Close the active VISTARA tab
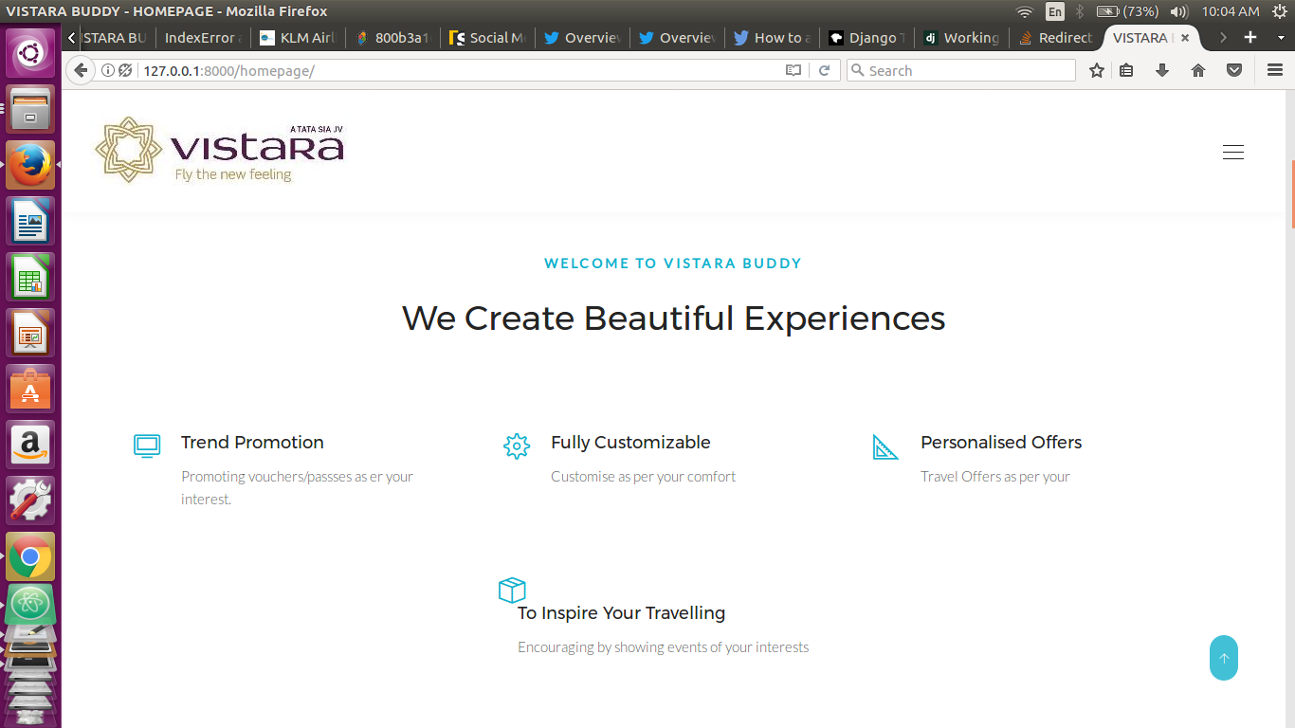The image size is (1295, 728). (1185, 38)
